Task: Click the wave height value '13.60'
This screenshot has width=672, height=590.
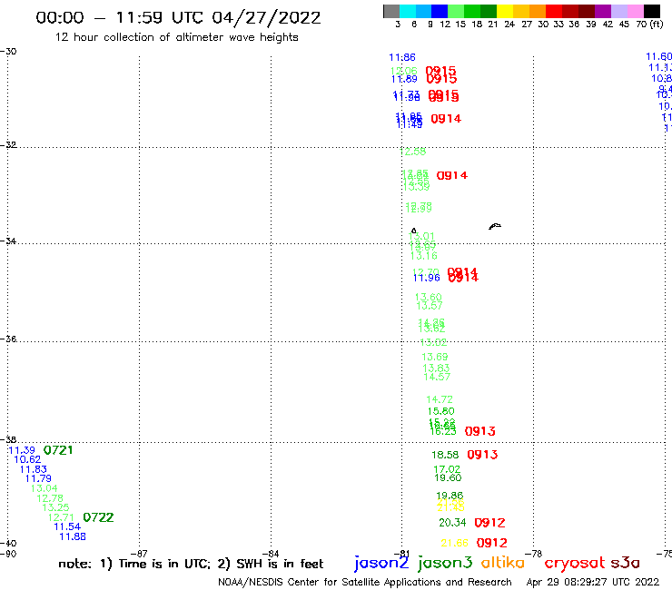Action: coord(428,297)
